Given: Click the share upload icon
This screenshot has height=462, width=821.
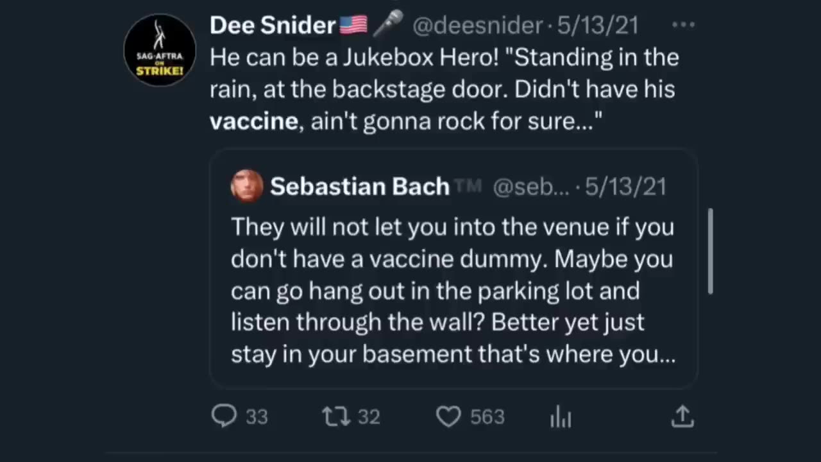Looking at the screenshot, I should (682, 416).
